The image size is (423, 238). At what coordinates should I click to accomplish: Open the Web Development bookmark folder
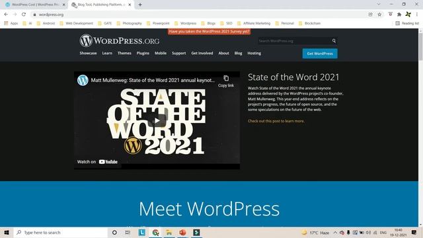[x=77, y=24]
